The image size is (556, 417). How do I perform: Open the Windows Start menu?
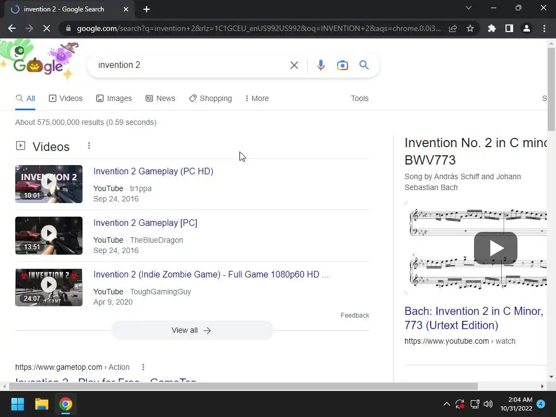(17, 404)
